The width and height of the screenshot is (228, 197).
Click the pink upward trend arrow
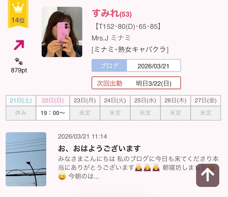point(19,45)
